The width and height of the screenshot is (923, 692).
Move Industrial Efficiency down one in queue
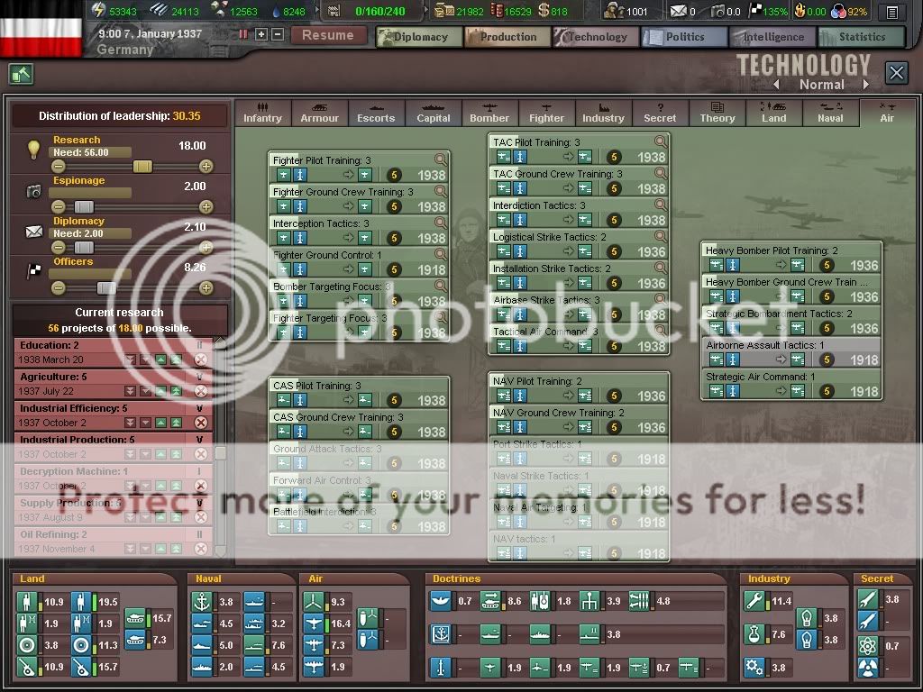[146, 423]
